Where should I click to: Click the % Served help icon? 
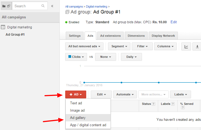[182, 108]
